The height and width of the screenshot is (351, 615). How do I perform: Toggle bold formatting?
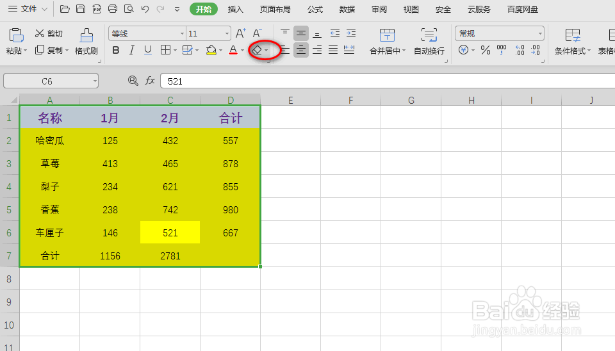(x=116, y=50)
